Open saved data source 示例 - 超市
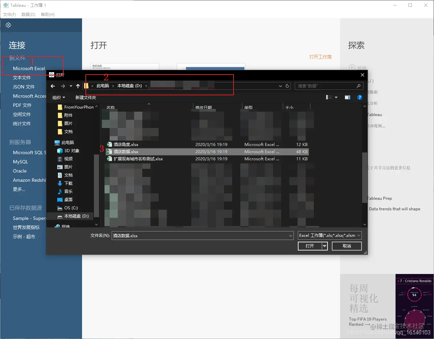 (24, 237)
